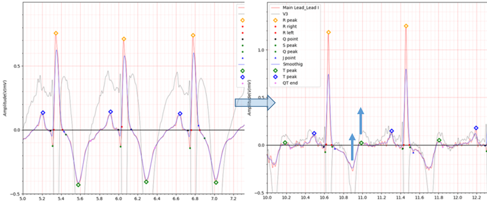Click the '-0.5' y-axis tick in left plot
The height and width of the screenshot is (209, 487).
[x=15, y=194]
